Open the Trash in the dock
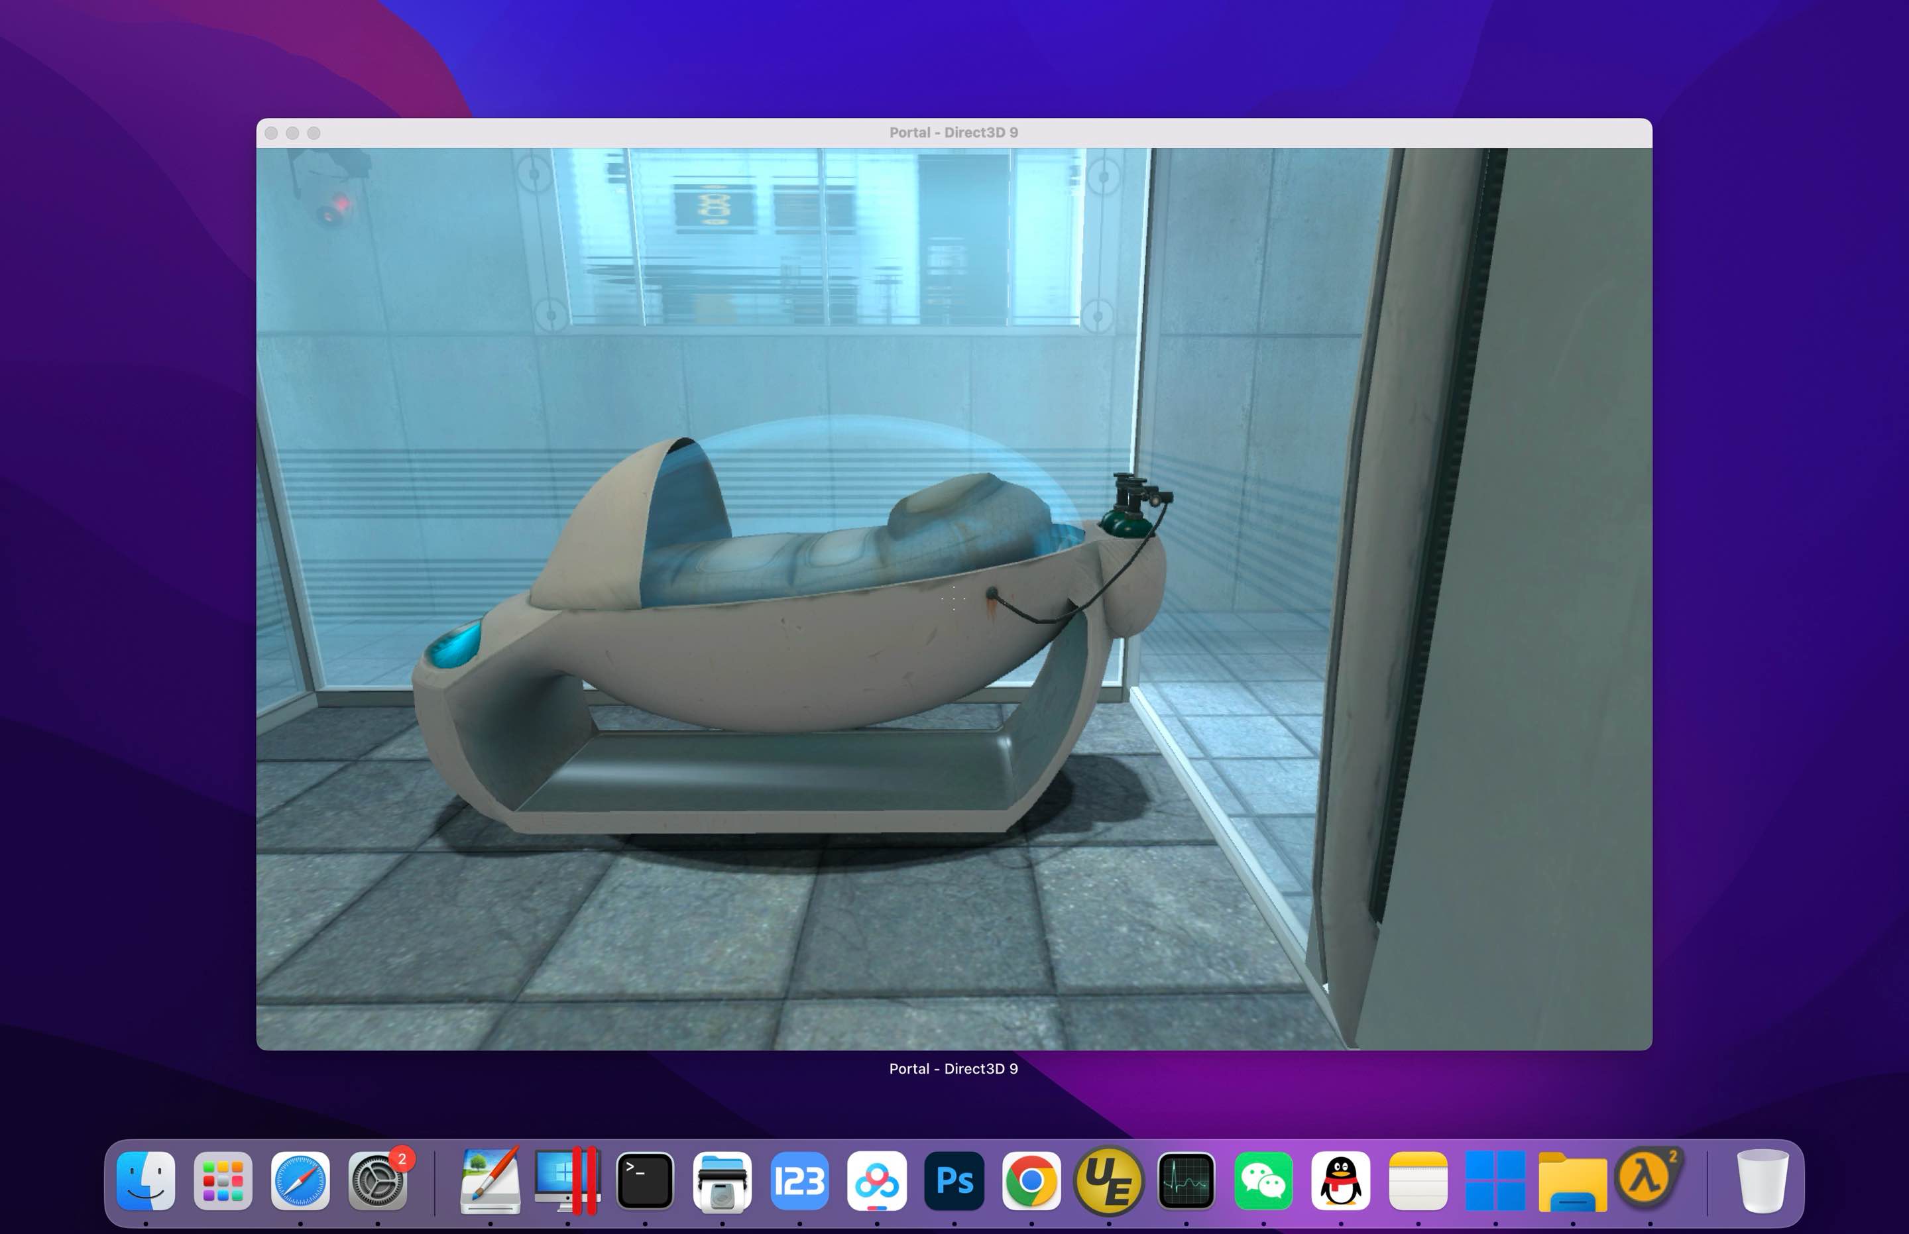The image size is (1909, 1234). pyautogui.click(x=1763, y=1181)
